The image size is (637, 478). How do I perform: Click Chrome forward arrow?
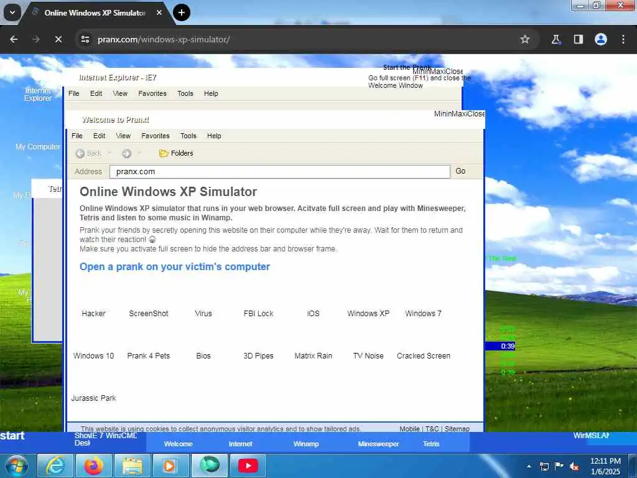pyautogui.click(x=36, y=39)
